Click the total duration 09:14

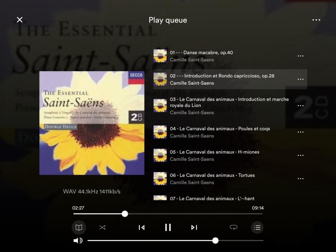coord(258,208)
